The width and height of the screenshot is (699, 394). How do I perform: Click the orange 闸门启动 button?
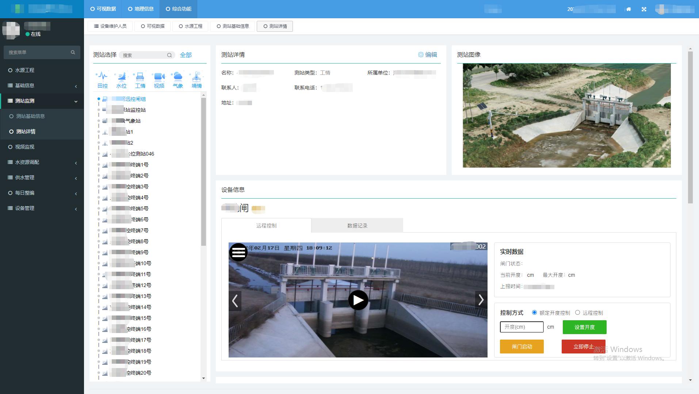tap(522, 347)
